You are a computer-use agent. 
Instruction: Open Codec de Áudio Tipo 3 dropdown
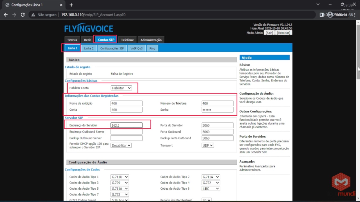[x=120, y=183]
